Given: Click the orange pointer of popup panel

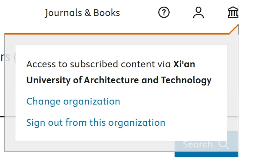Looking at the screenshot, I should click(234, 29).
